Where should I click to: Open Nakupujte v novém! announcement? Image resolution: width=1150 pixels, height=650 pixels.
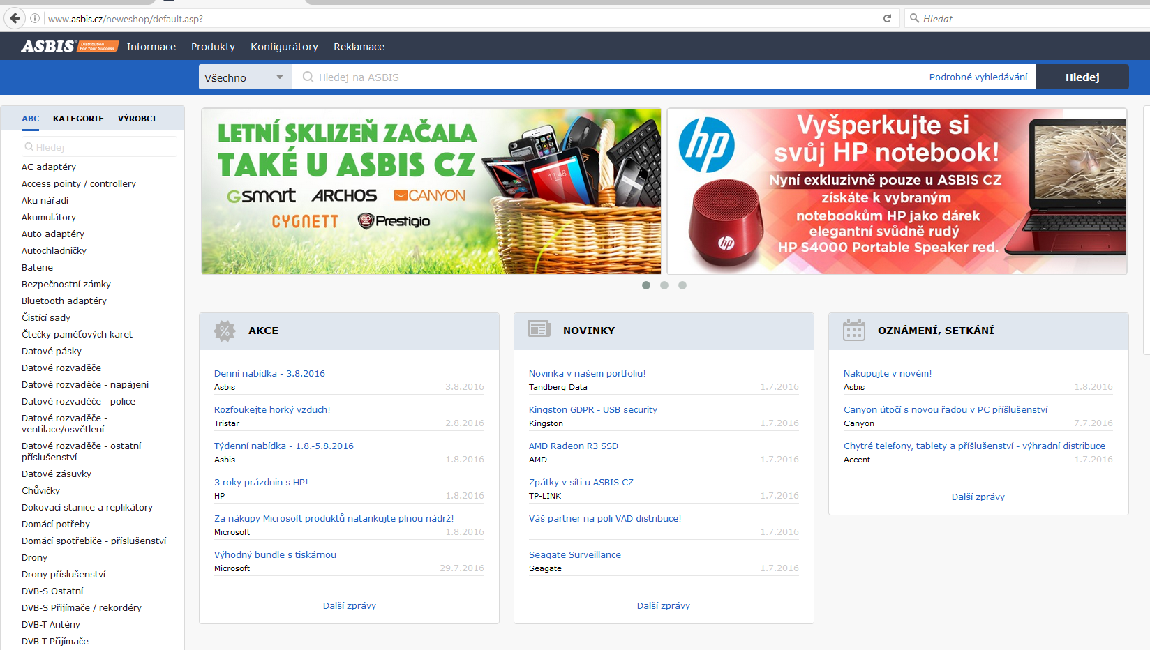tap(888, 374)
